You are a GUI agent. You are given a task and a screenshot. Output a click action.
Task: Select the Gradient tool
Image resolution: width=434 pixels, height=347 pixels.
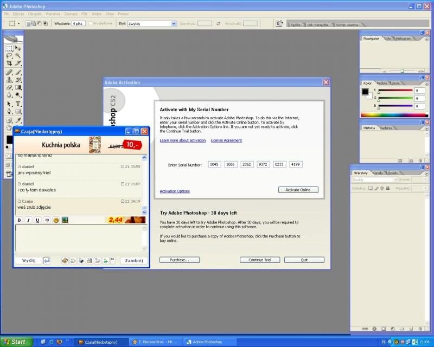(18, 87)
